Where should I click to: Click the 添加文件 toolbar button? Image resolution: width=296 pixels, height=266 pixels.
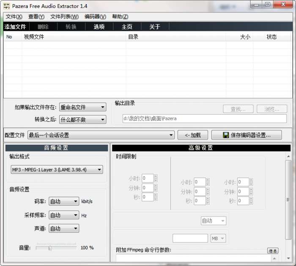tap(15, 27)
